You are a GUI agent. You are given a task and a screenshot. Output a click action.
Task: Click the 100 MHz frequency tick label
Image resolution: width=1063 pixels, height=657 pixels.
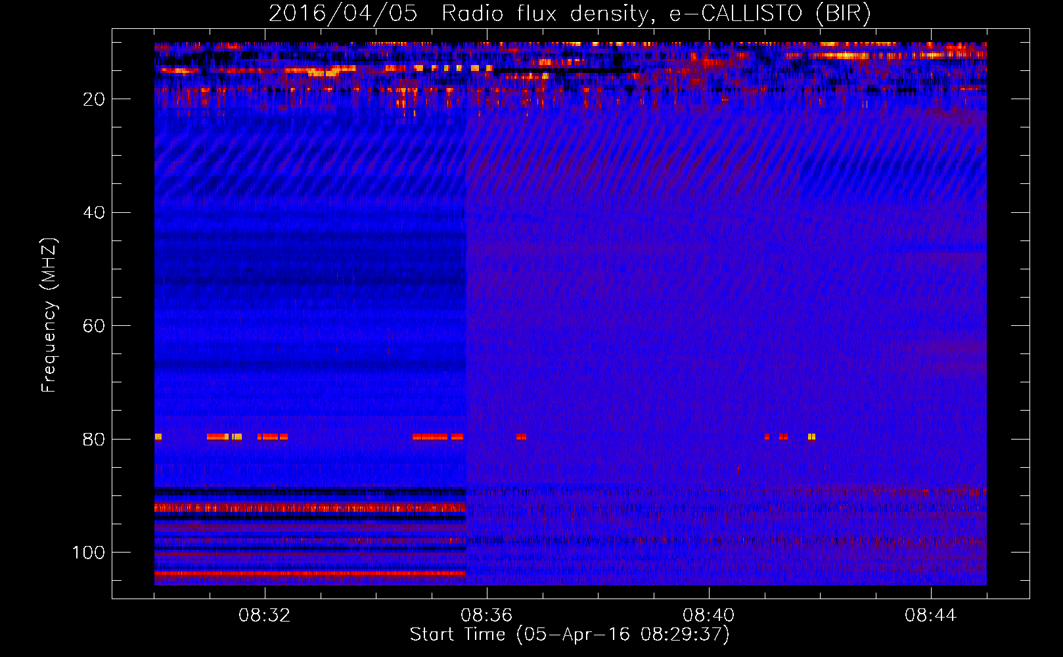(89, 553)
